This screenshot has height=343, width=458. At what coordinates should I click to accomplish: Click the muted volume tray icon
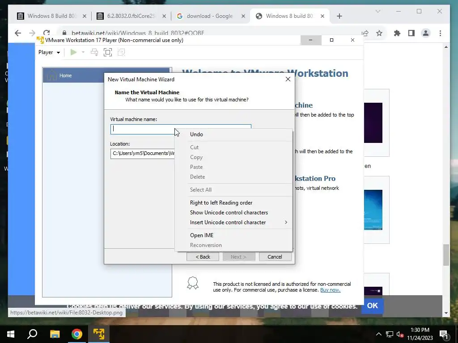point(400,335)
